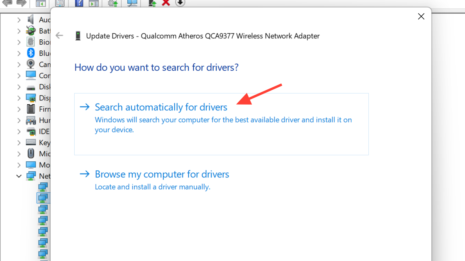The width and height of the screenshot is (465, 261).
Task: Select the Monitors category icon
Action: pyautogui.click(x=31, y=165)
